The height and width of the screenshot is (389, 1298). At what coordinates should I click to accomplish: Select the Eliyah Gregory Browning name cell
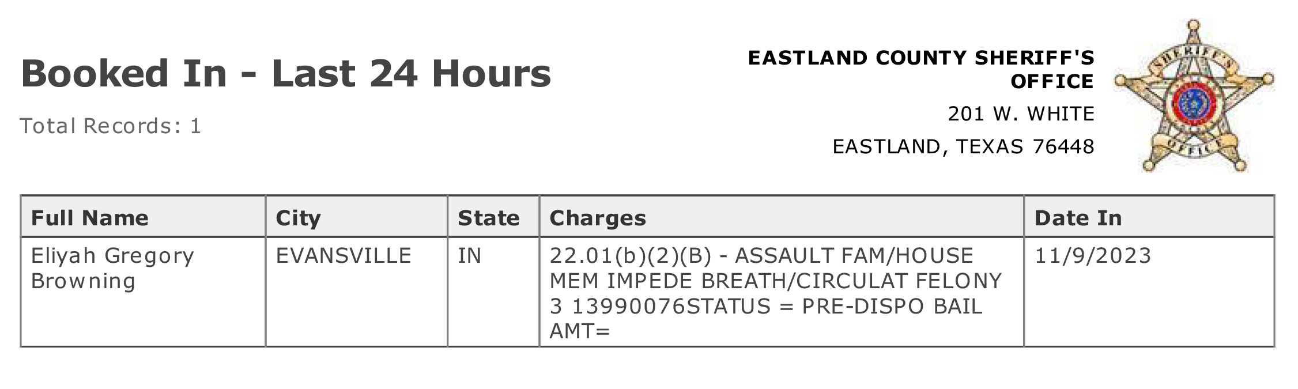point(143,292)
